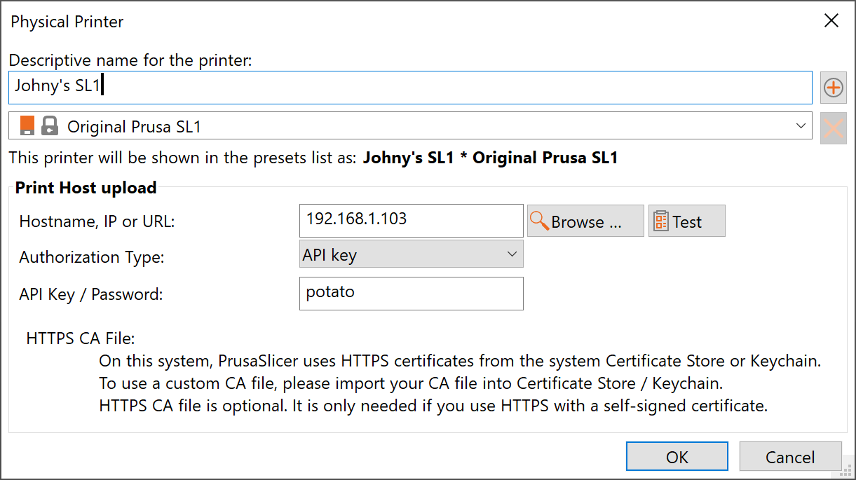Click the "Authorization Type:" label
The height and width of the screenshot is (480, 856).
tap(92, 257)
